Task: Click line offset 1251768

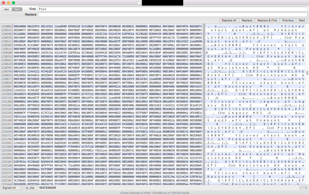Action: click(x=6, y=139)
